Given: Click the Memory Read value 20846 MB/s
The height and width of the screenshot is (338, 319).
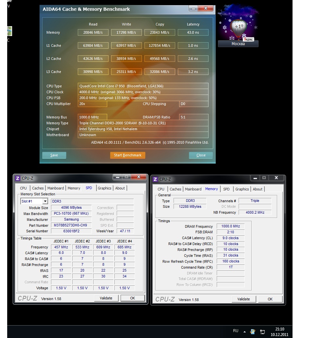Looking at the screenshot, I should (x=93, y=32).
